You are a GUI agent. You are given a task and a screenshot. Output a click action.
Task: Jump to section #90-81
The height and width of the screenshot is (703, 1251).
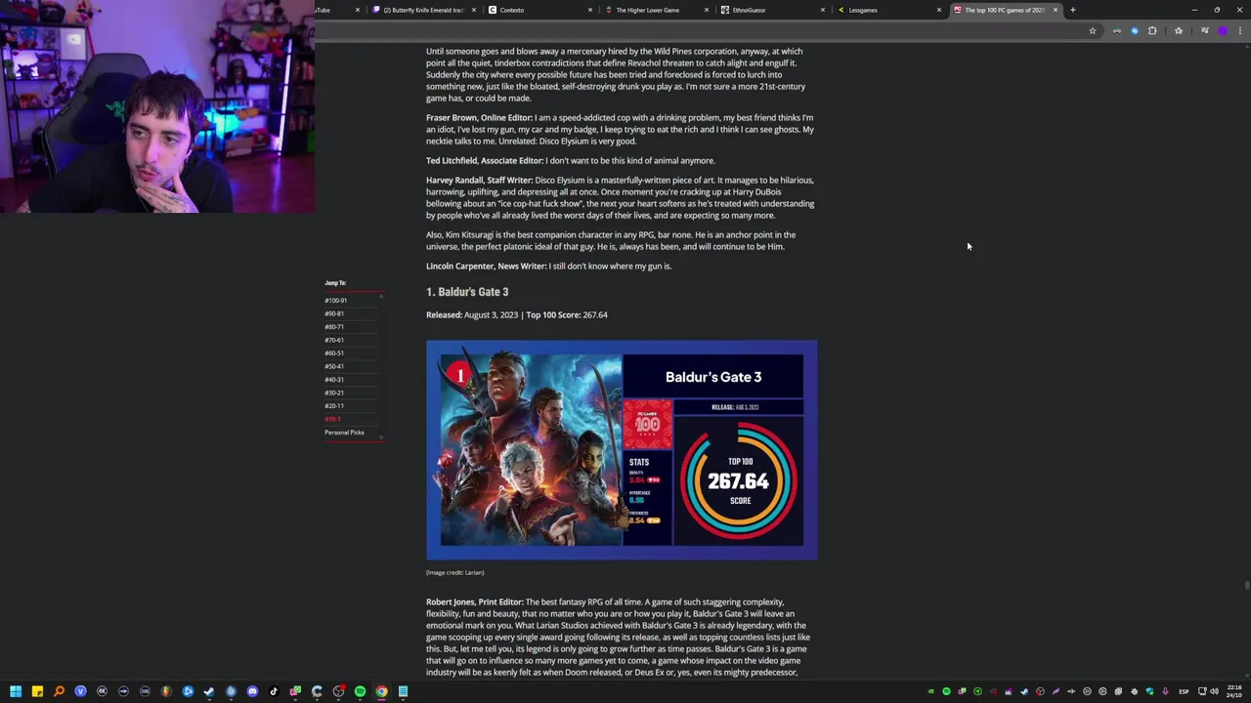334,313
